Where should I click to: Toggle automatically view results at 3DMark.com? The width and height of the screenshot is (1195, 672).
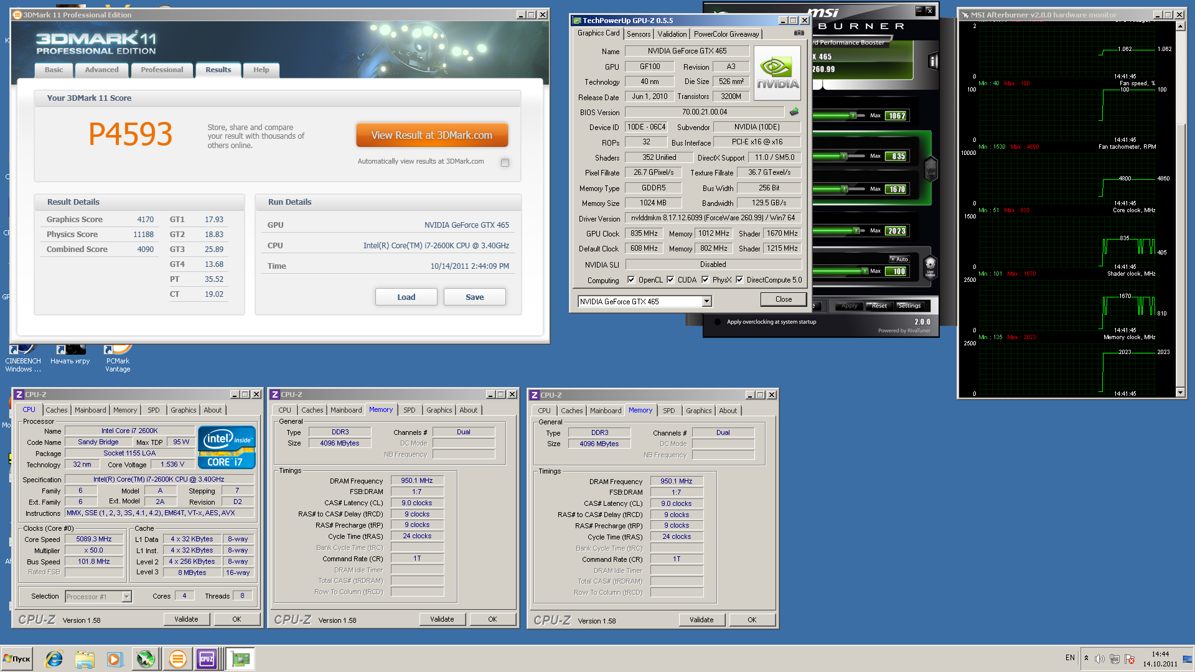point(505,162)
